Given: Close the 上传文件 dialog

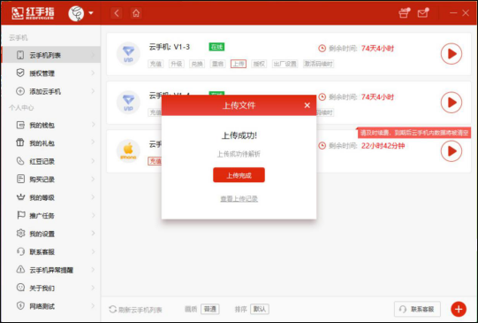Looking at the screenshot, I should pos(307,105).
